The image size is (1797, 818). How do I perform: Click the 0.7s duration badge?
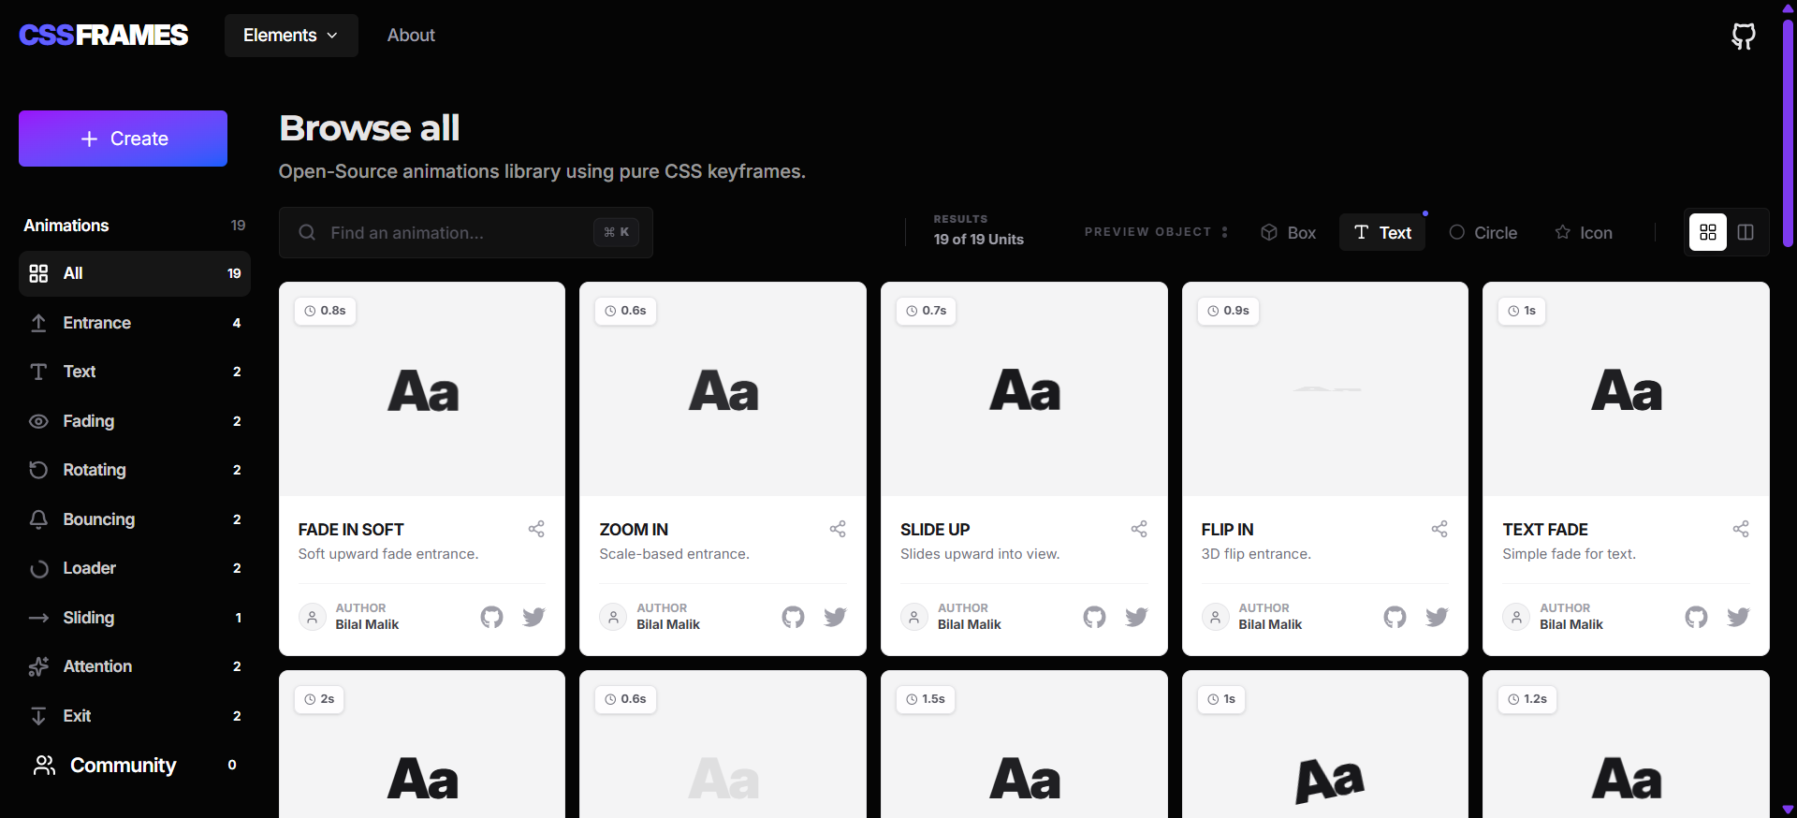(x=926, y=311)
